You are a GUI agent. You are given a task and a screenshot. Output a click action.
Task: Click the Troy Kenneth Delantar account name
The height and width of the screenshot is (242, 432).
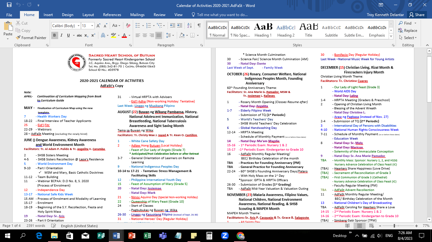[x=386, y=15]
